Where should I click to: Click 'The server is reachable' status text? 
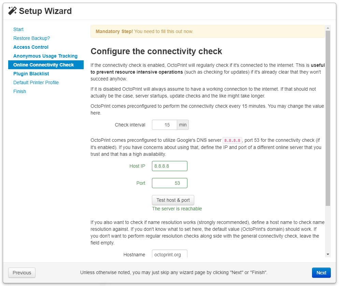pyautogui.click(x=177, y=209)
